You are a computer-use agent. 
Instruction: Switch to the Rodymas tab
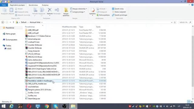coord(45,5)
